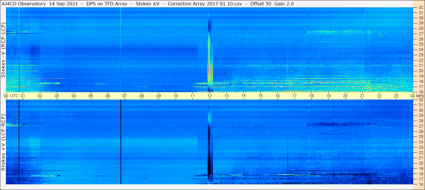
Task: Select hour 18 on the UTC time axis
Action: click(311, 96)
